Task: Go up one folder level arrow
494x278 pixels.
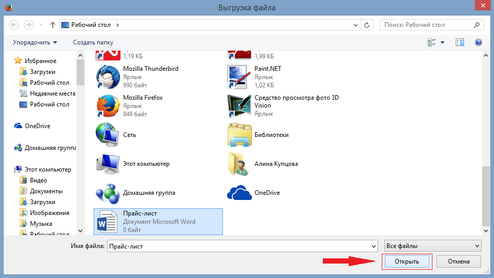Action: point(53,25)
